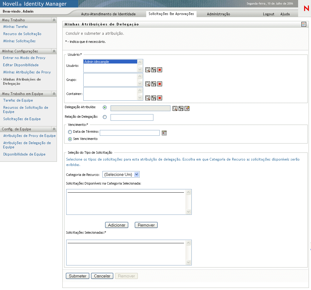The height and width of the screenshot is (290, 311).
Task: Click the portlet options icon in title bar
Action: (304, 24)
